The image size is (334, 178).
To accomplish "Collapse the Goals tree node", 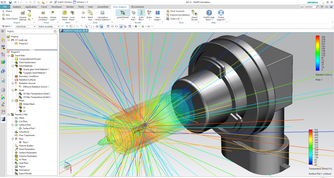I will pos(13,90).
